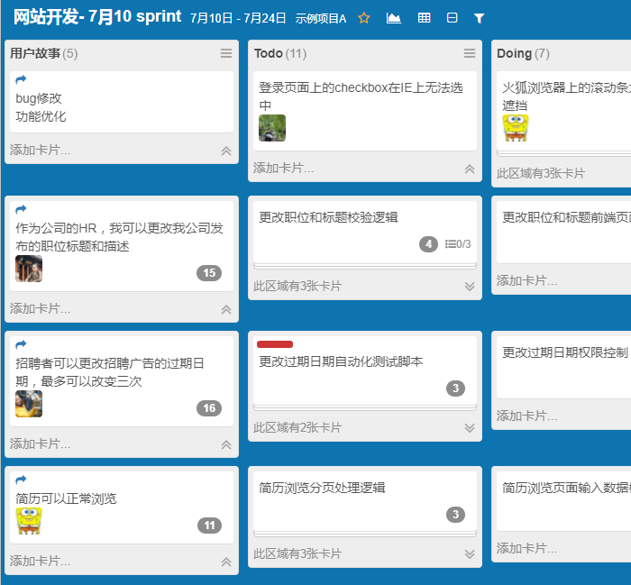The image size is (631, 585).
Task: Click the collapse-all box icon in the header
Action: tap(452, 18)
